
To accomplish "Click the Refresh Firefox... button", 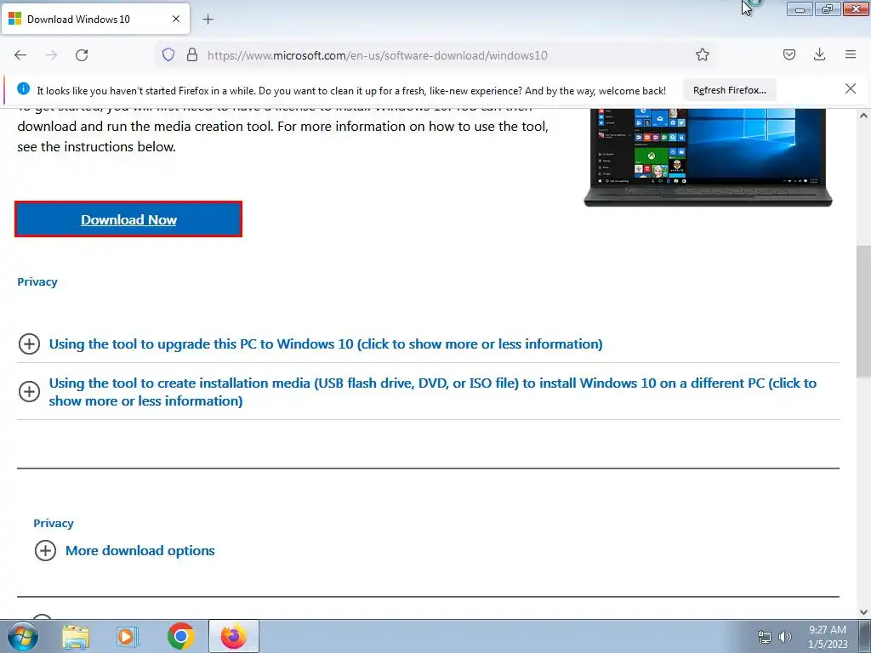I will (729, 90).
